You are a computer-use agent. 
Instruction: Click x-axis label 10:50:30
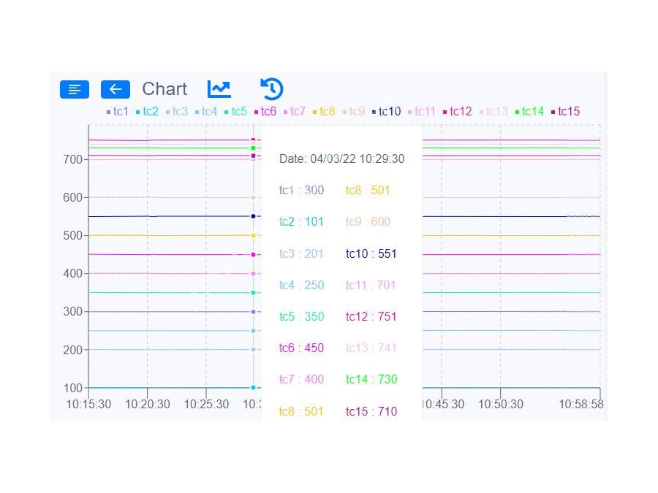(x=501, y=404)
